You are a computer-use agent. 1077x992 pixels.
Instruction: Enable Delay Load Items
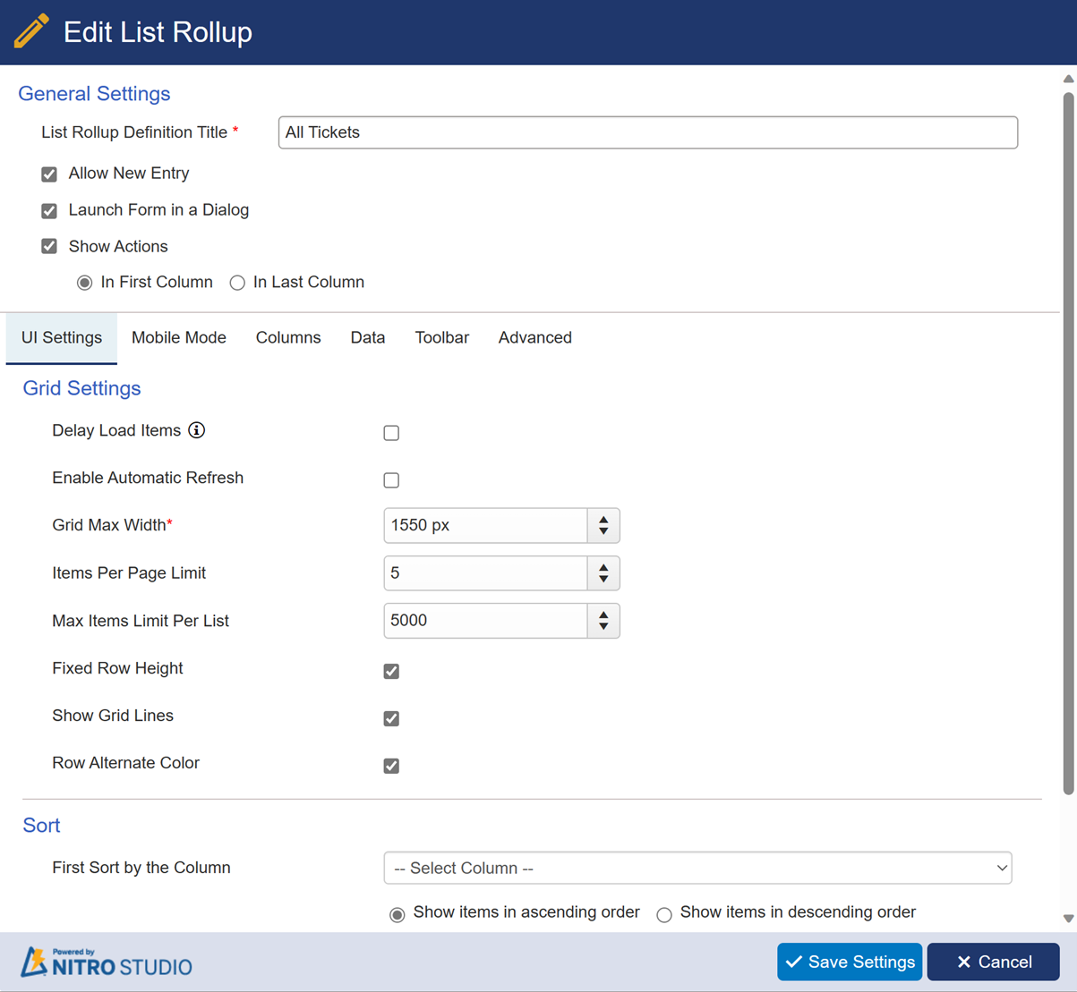391,433
